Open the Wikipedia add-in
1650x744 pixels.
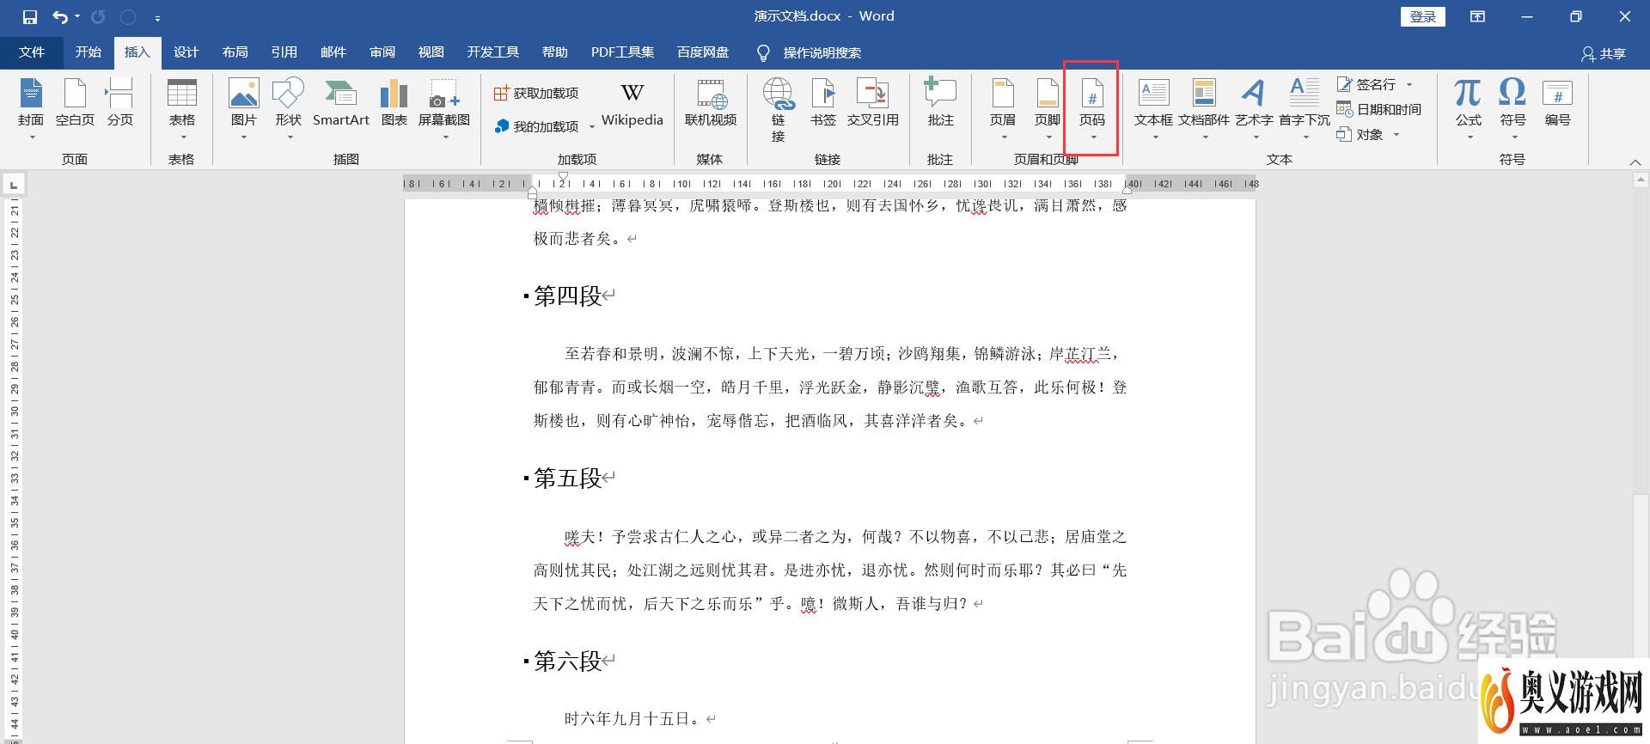[x=632, y=103]
